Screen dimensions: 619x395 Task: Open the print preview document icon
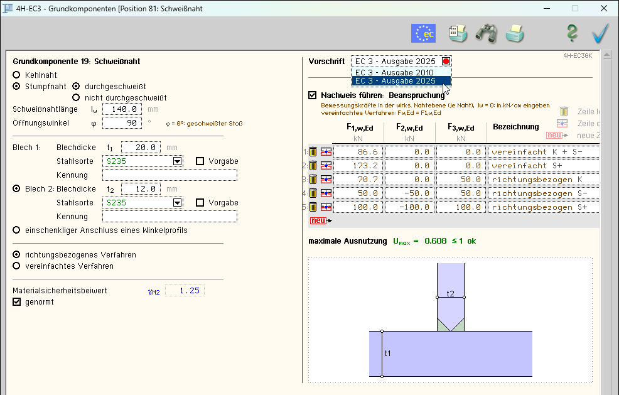pyautogui.click(x=458, y=33)
